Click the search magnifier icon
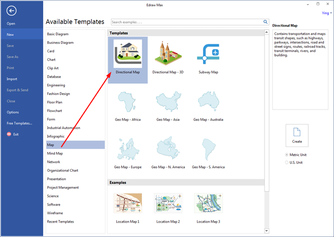The width and height of the screenshot is (334, 237). coord(266,22)
